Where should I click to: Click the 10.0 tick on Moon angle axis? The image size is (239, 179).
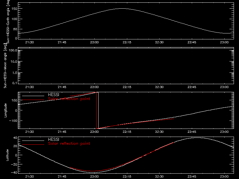[x=13, y=61]
